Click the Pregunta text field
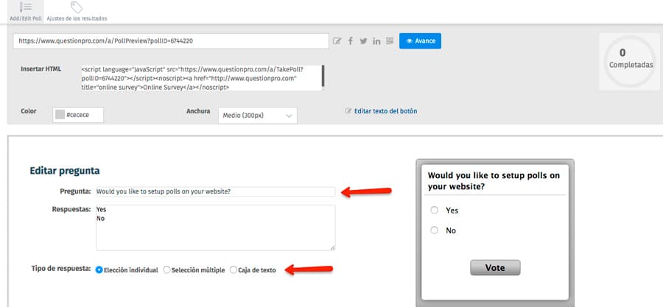 pyautogui.click(x=216, y=191)
